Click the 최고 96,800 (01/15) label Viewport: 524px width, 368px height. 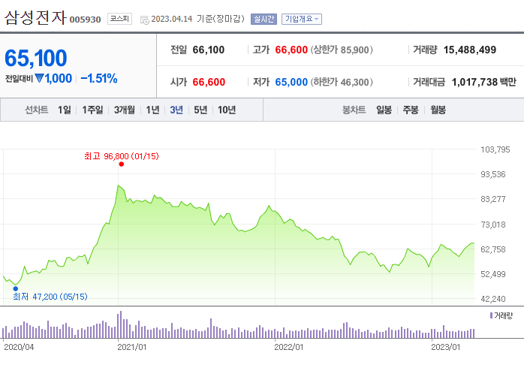122,156
